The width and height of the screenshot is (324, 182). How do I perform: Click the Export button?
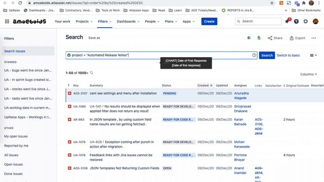pos(297,38)
